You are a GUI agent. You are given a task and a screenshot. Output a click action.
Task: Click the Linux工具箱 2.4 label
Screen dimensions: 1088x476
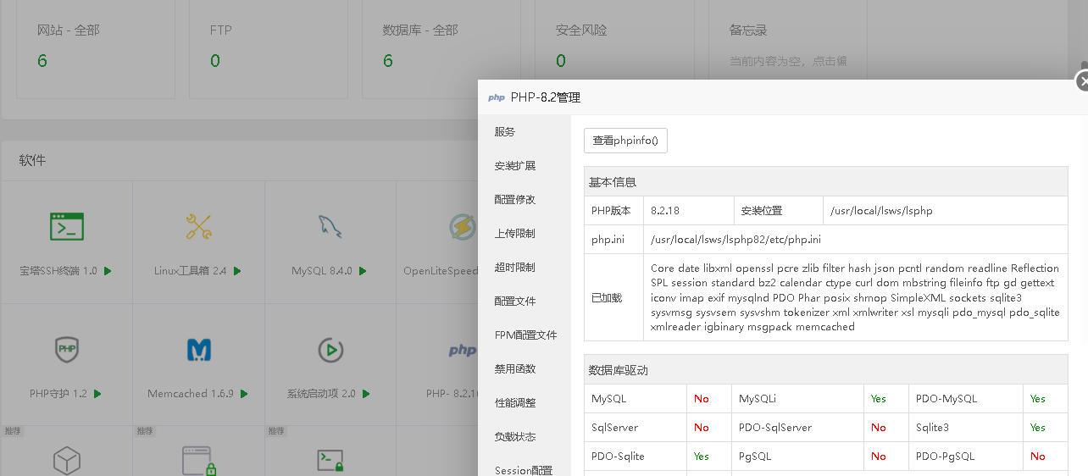(190, 271)
